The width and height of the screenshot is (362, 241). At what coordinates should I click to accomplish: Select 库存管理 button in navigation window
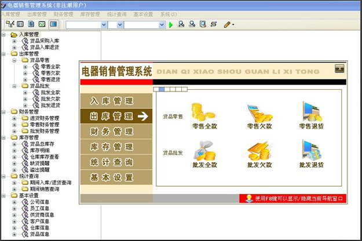116,147
